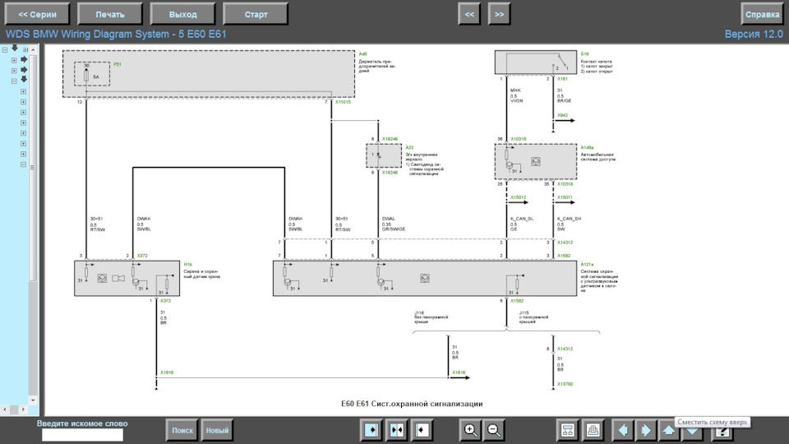Click the Выход exit button
The image size is (789, 444).
pos(182,14)
